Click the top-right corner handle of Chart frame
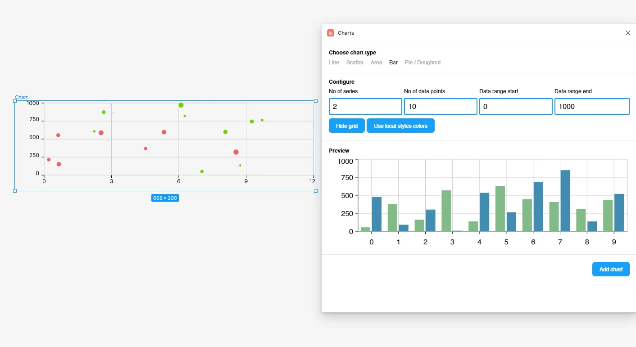Viewport: 636px width, 347px height. pos(315,101)
